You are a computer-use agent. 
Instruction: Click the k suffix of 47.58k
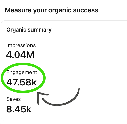(34, 82)
